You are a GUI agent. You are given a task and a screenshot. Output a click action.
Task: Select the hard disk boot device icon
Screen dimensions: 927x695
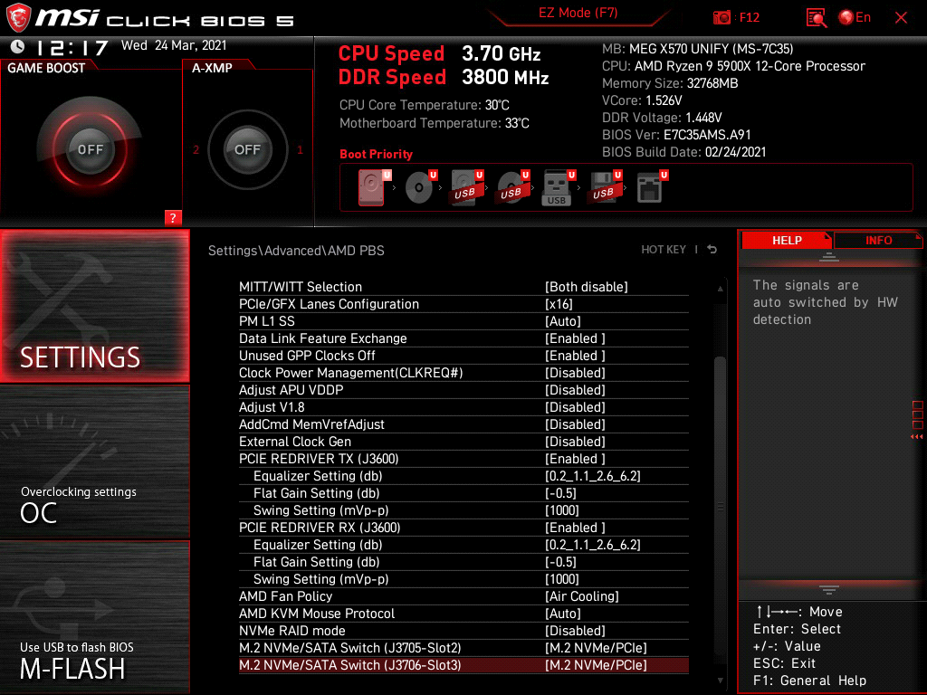(372, 187)
